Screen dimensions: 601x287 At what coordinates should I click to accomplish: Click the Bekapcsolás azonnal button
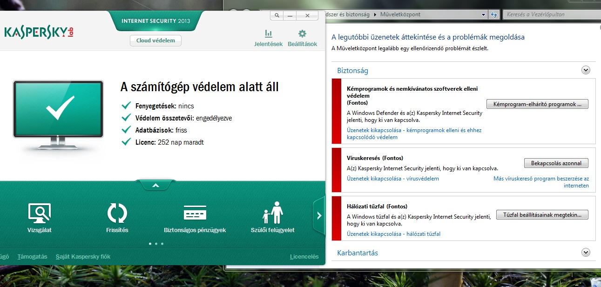[556, 163]
